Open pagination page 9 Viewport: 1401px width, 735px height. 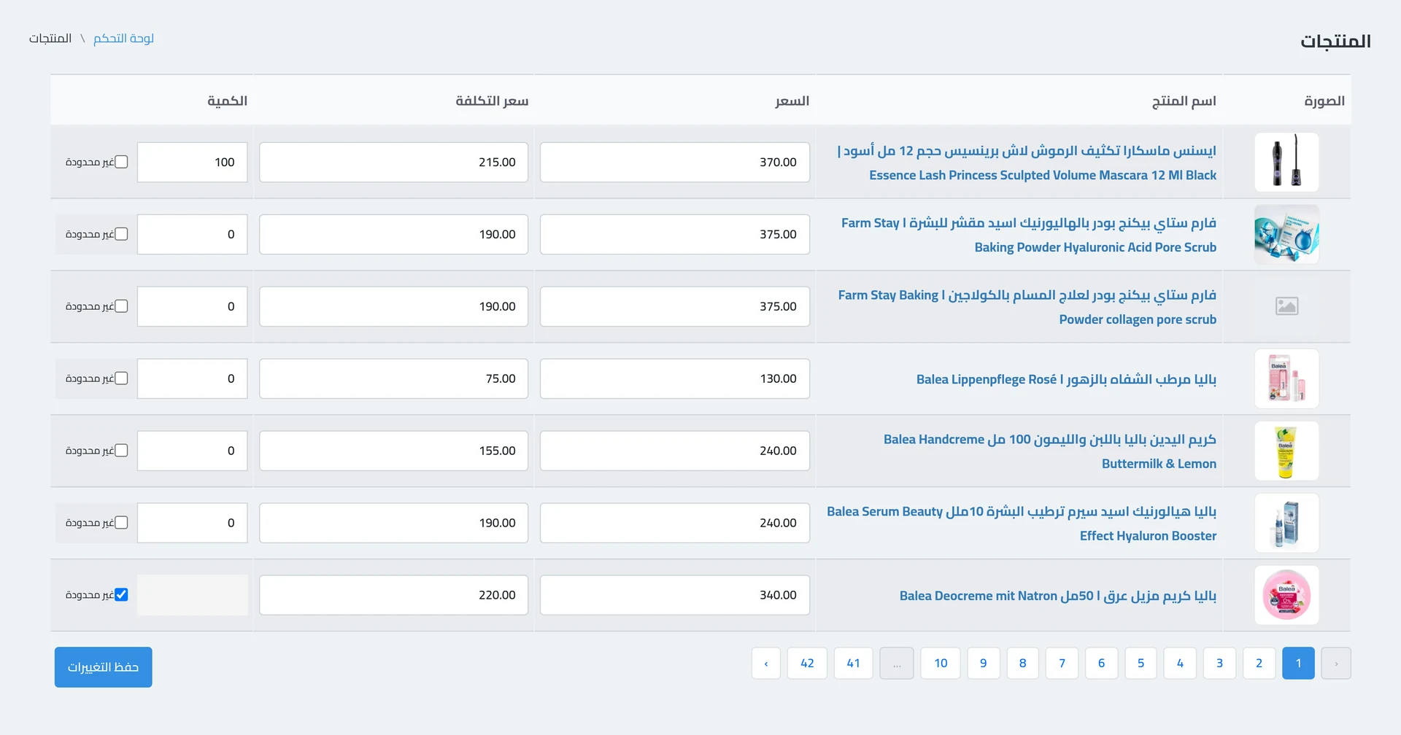(x=983, y=663)
